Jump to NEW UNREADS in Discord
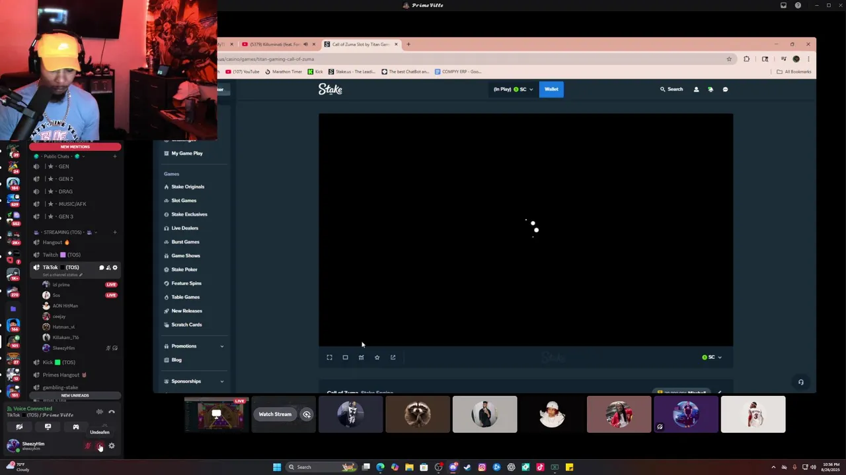 click(75, 395)
